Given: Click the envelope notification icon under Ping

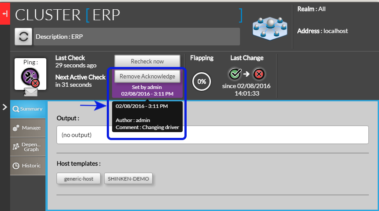Looking at the screenshot, I should pos(30,92).
